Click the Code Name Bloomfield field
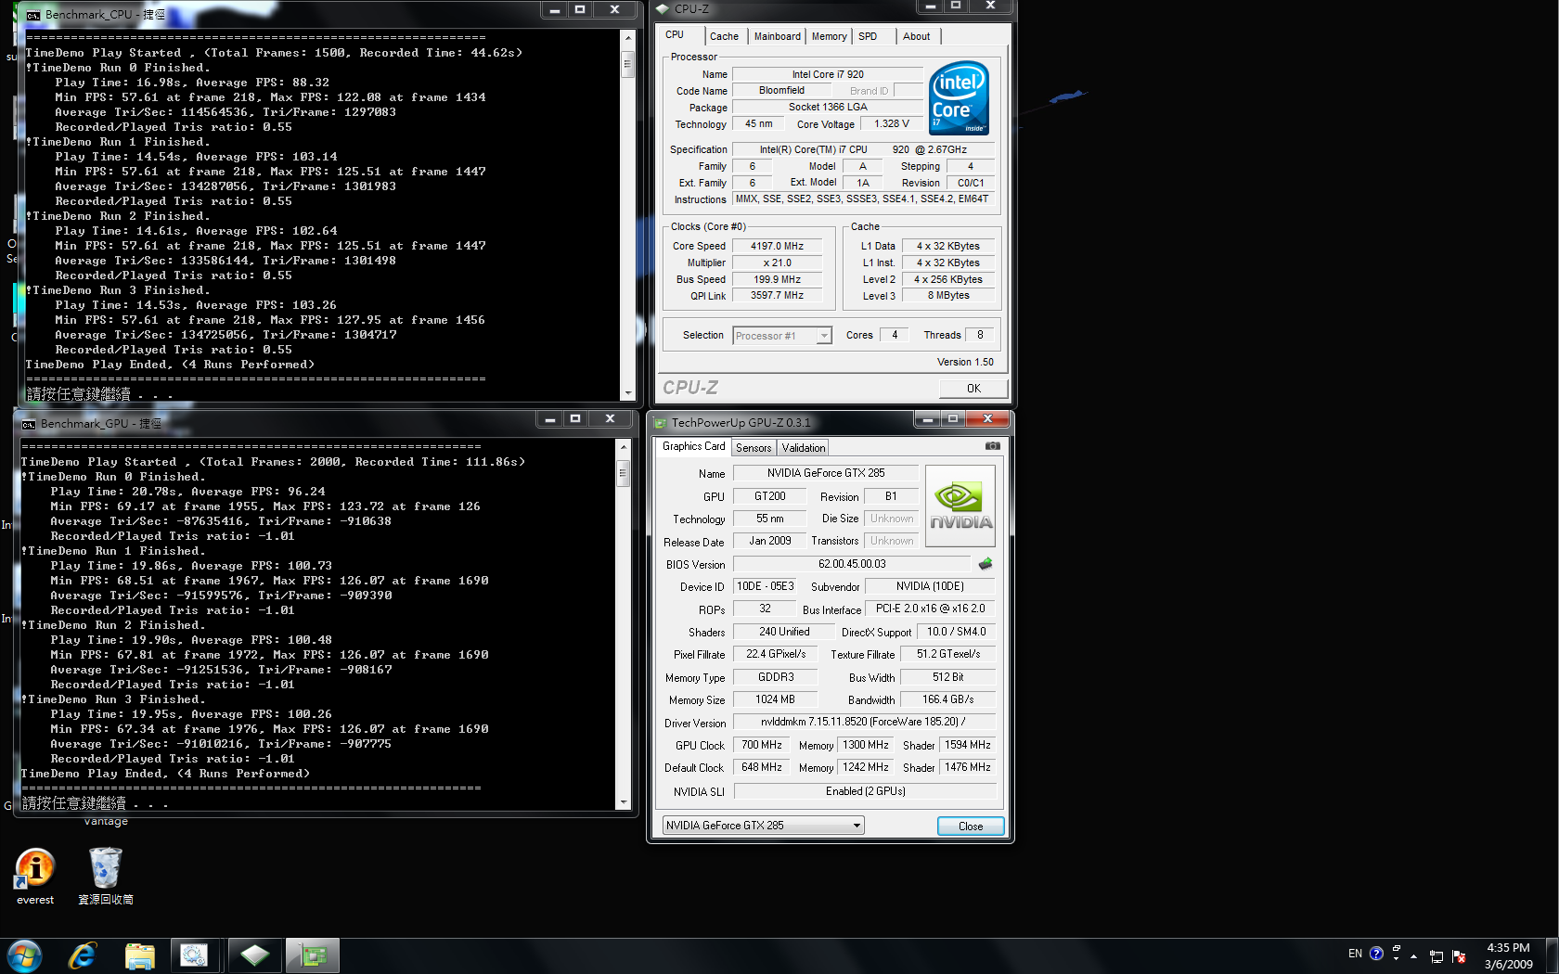Screen dimensions: 1559x974 pyautogui.click(x=781, y=90)
